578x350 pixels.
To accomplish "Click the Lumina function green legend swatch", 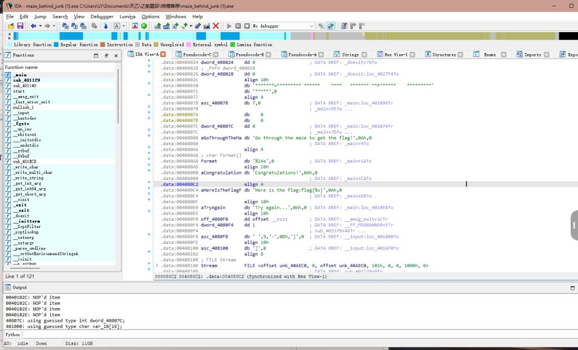I will [233, 45].
